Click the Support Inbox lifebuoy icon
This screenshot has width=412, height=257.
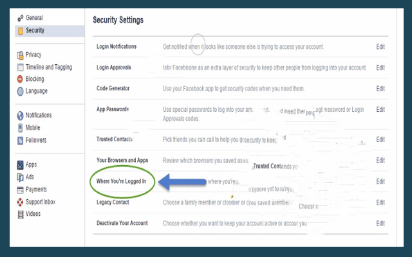[20, 202]
